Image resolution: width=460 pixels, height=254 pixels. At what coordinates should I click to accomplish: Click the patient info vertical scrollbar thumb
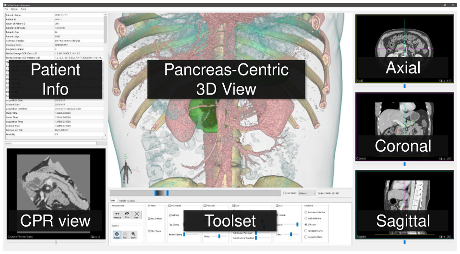pyautogui.click(x=105, y=30)
